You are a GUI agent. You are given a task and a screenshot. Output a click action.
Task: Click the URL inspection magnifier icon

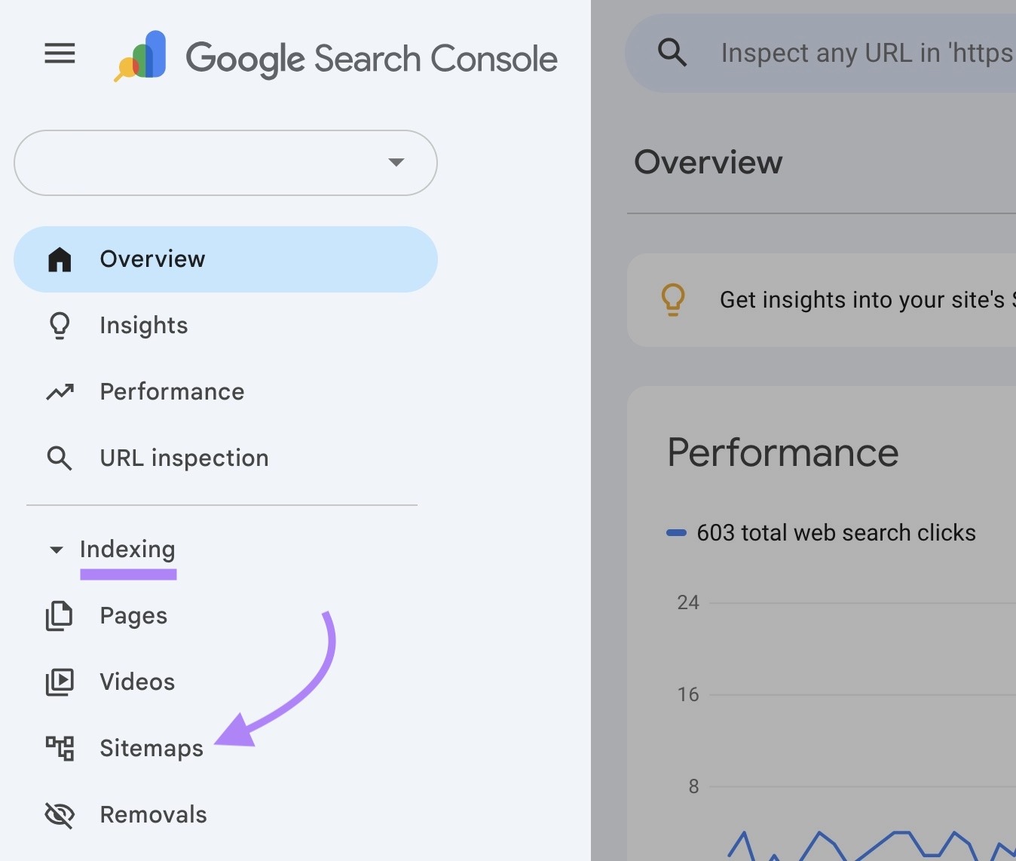pos(59,458)
